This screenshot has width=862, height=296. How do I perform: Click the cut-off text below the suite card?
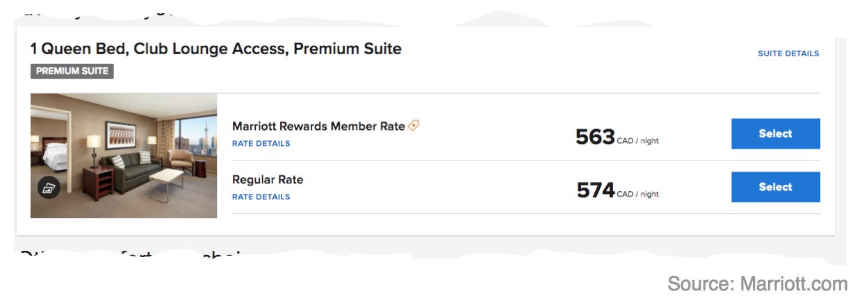(132, 254)
